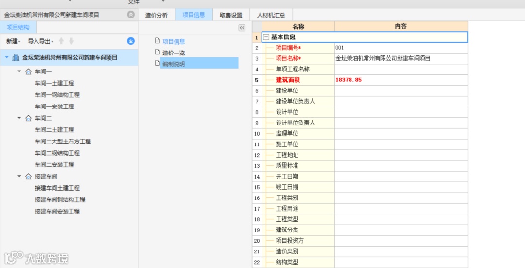Edit the 项目编号 value 001
This screenshot has height=268, width=525.
[x=401, y=48]
